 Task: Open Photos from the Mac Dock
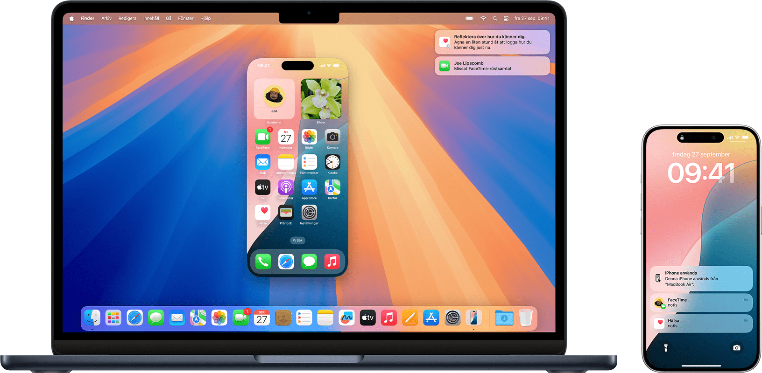point(219,318)
